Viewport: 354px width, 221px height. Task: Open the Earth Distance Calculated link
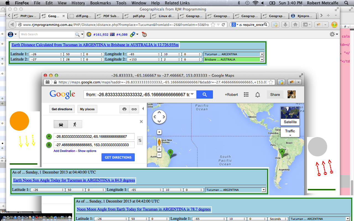click(x=95, y=45)
